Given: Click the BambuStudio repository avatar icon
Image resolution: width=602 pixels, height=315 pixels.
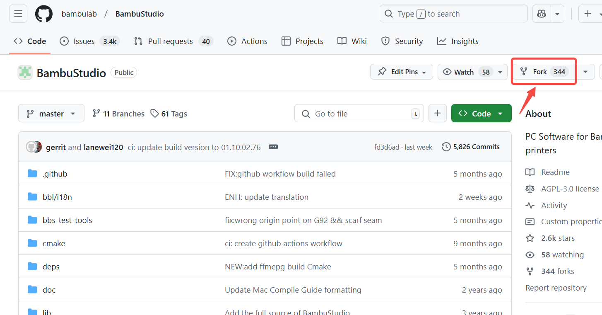Looking at the screenshot, I should [x=25, y=73].
